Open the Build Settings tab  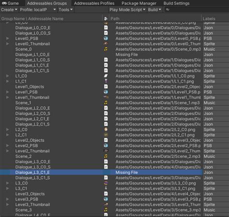[x=176, y=3]
